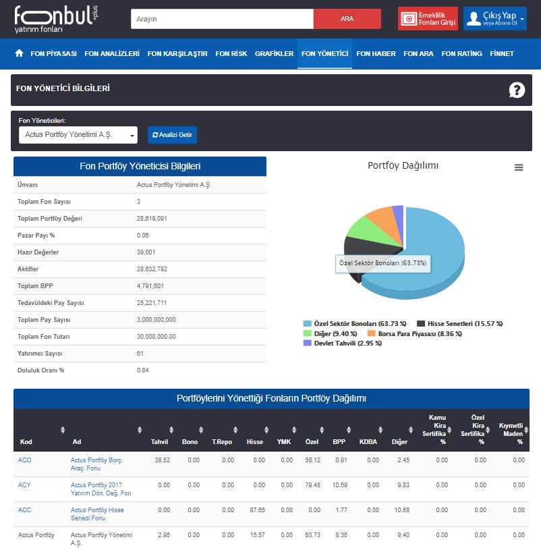Open Actus Portföy Borç. Araç. Fonu link

point(96,464)
